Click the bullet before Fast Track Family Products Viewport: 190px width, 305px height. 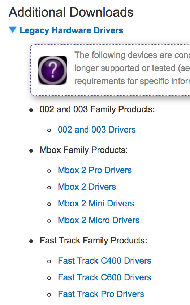[x=31, y=241]
